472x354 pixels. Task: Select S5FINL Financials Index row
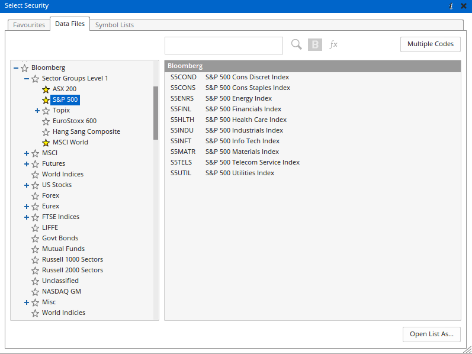pyautogui.click(x=313, y=109)
